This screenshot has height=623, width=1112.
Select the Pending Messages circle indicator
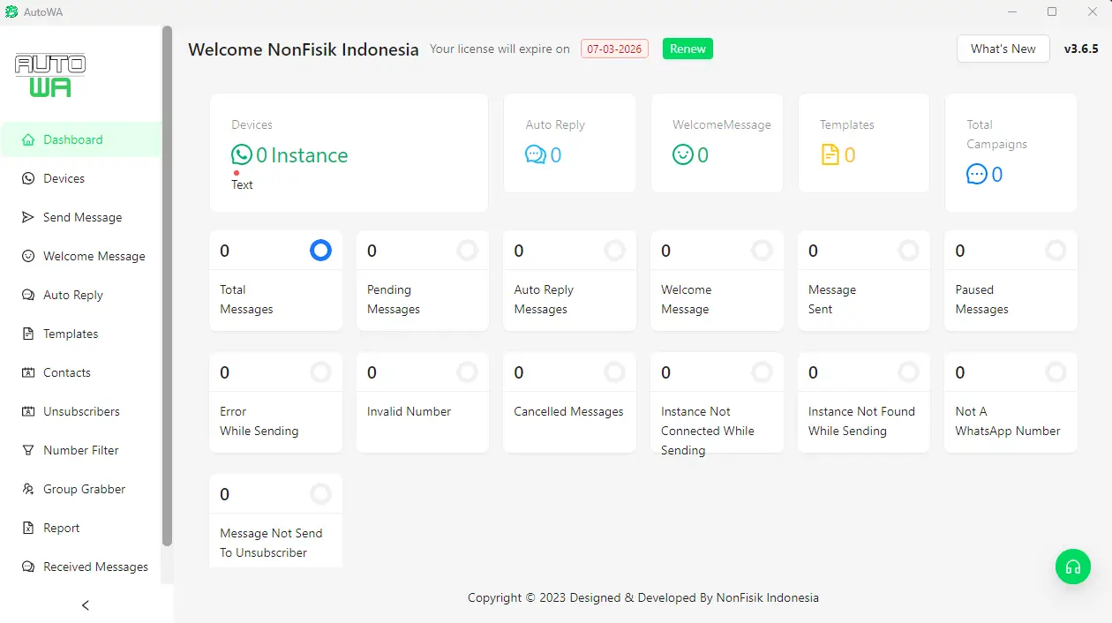[467, 251]
